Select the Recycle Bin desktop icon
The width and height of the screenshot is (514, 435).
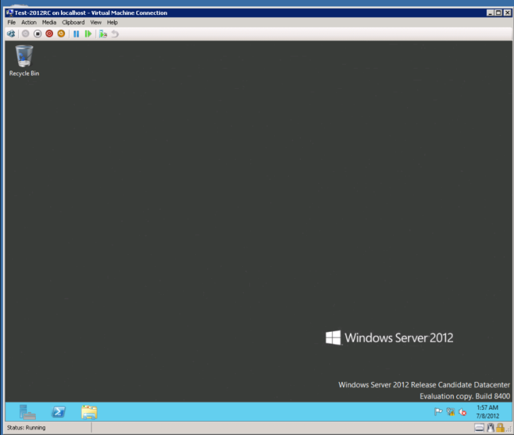(x=24, y=61)
